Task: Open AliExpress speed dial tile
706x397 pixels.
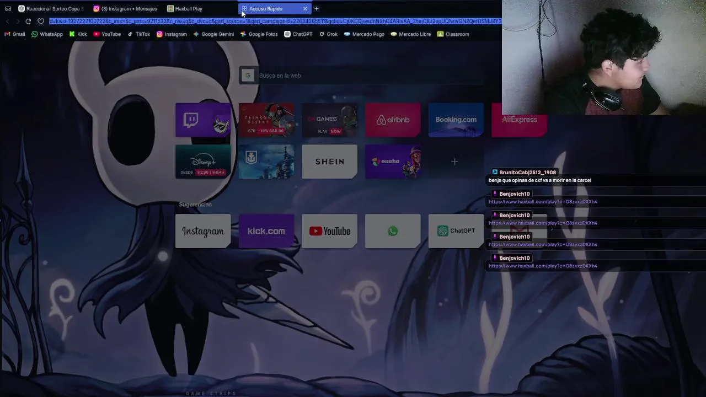Action: click(x=519, y=120)
